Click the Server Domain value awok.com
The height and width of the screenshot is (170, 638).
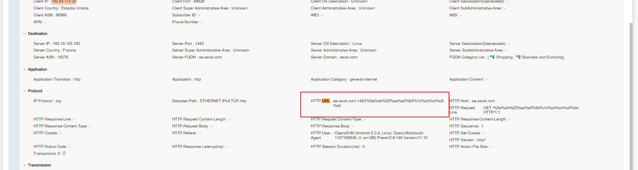pyautogui.click(x=349, y=57)
